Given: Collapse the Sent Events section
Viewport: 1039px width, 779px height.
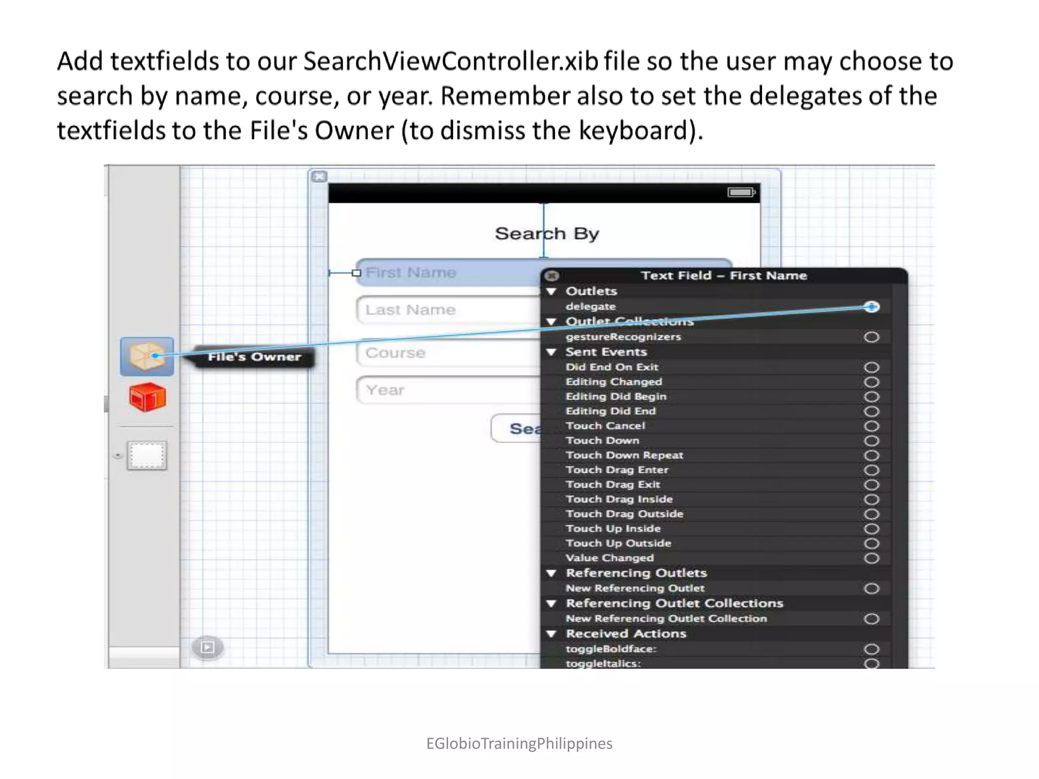Looking at the screenshot, I should (x=551, y=352).
